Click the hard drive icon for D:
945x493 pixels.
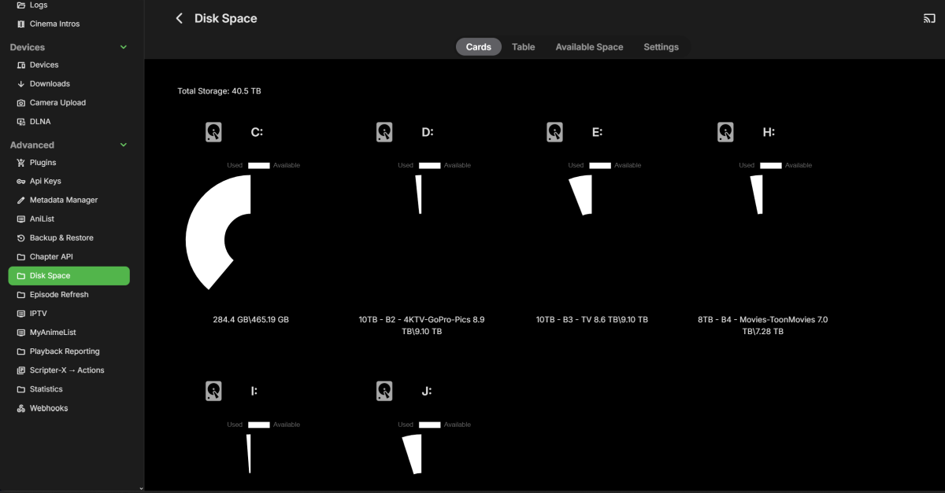pos(384,132)
